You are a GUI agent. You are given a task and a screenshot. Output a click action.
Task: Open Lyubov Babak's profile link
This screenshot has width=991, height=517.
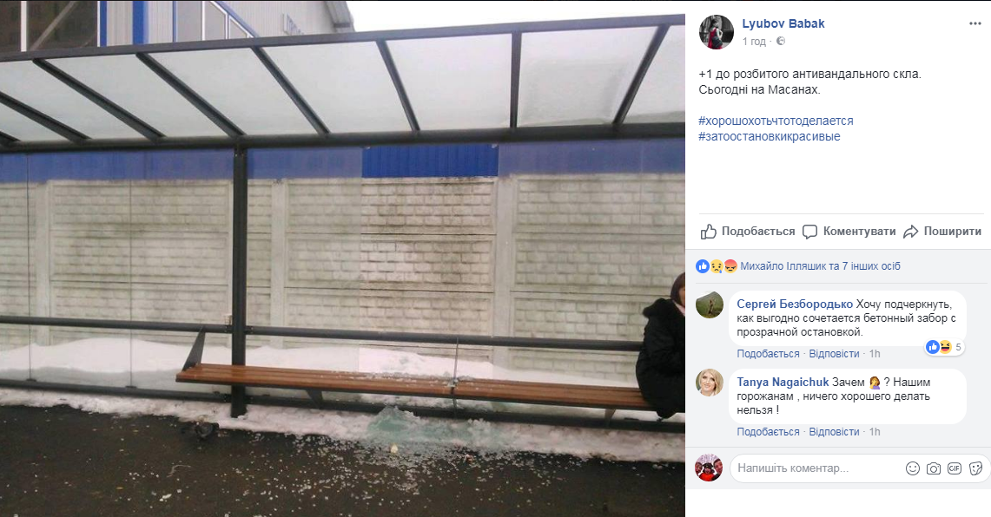(783, 23)
